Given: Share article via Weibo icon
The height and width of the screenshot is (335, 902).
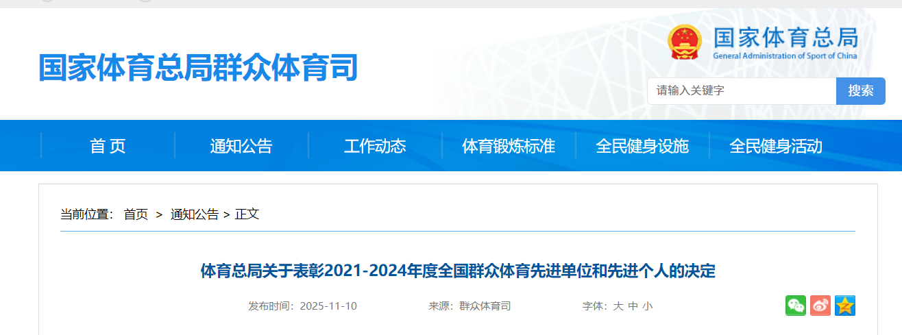Looking at the screenshot, I should [x=820, y=306].
